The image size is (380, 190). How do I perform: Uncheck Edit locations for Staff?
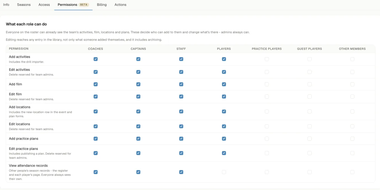[x=181, y=126]
